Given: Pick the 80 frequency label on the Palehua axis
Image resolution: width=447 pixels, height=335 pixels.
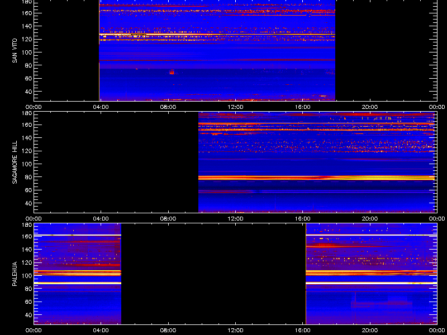Looking at the screenshot, I should 29,289.
